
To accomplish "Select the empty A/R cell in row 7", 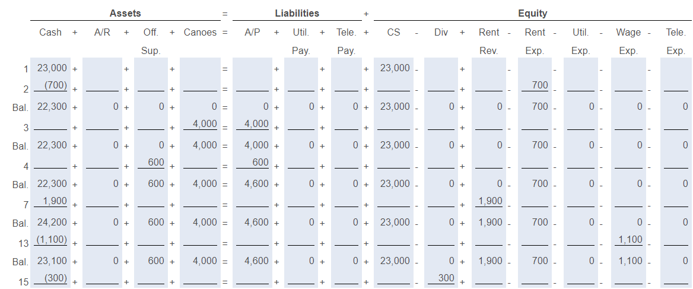I will pyautogui.click(x=102, y=201).
